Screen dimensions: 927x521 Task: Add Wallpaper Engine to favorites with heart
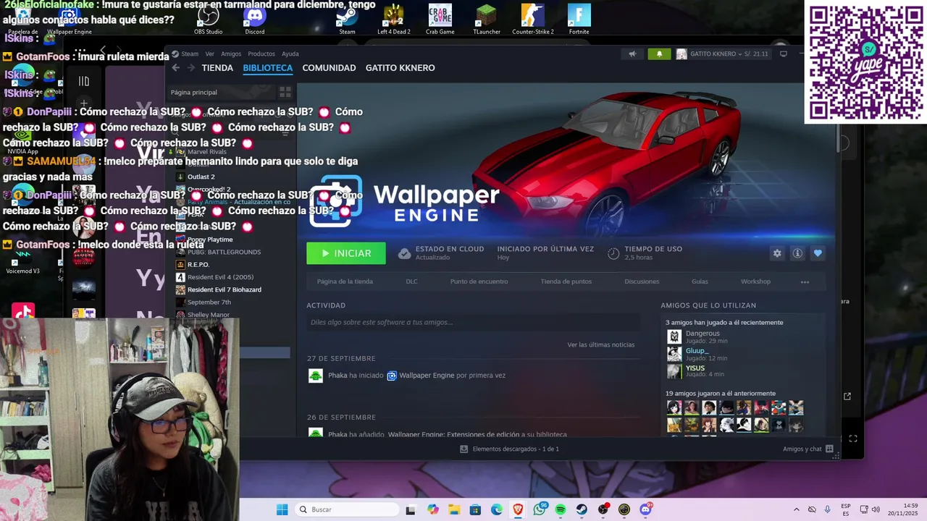point(818,253)
